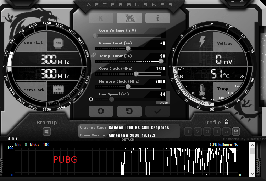Click the Memory Clock slider handle
The height and width of the screenshot is (181, 266).
[128, 86]
